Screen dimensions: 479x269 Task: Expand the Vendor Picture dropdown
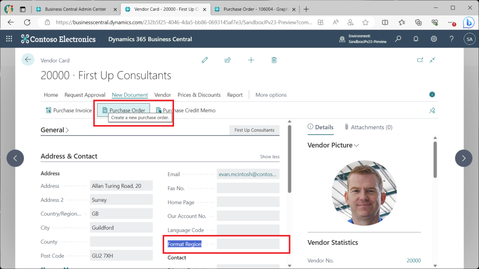(356, 146)
